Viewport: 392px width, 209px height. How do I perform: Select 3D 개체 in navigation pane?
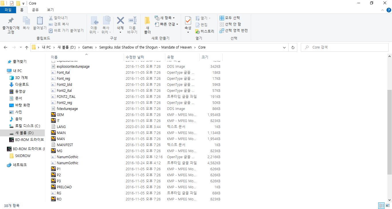tap(21, 78)
